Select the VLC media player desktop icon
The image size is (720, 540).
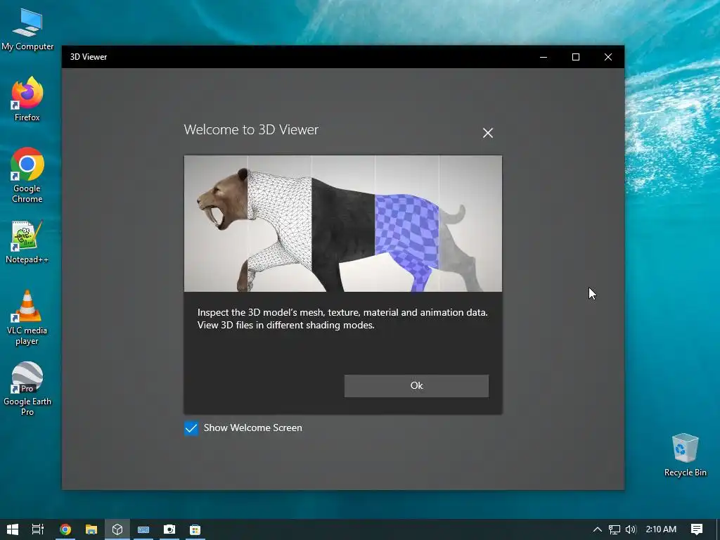[x=27, y=318]
